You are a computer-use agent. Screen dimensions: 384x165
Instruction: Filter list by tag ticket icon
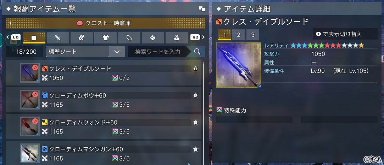[x=129, y=38]
